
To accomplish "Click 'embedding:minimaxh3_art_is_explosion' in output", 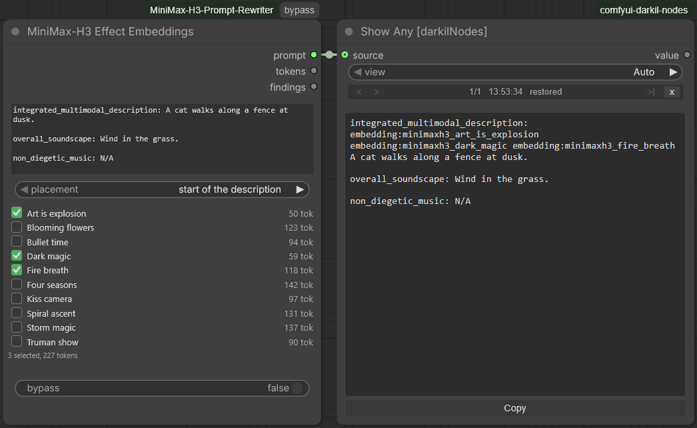I will coord(444,135).
